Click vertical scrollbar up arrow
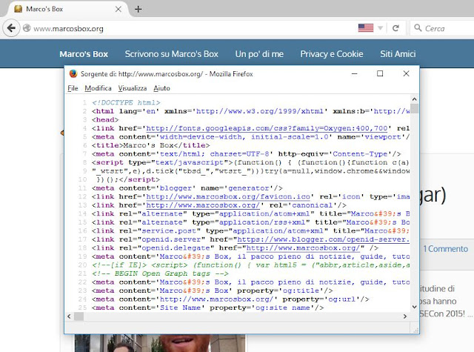 click(414, 99)
